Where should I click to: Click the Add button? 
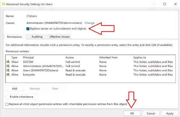tap(14, 89)
